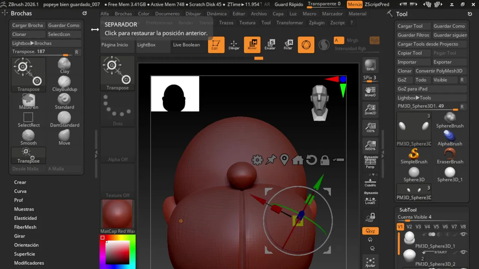Toggle the XYZ rotation mode
The height and width of the screenshot is (269, 479).
pyautogui.click(x=370, y=231)
